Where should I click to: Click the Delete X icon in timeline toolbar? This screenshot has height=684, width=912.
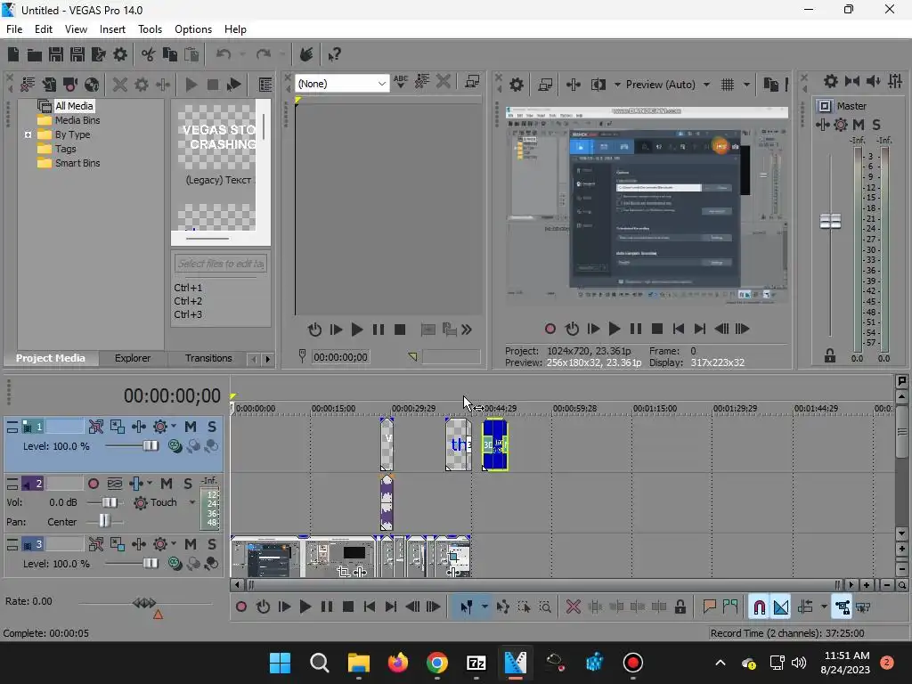coord(574,607)
